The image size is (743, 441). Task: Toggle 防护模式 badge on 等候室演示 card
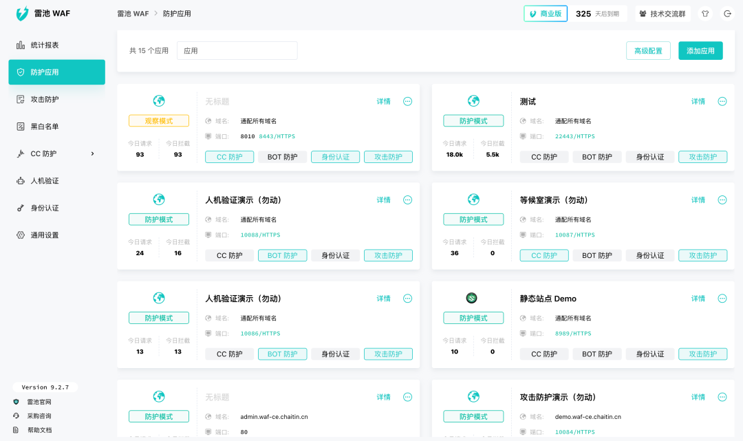[x=473, y=219]
